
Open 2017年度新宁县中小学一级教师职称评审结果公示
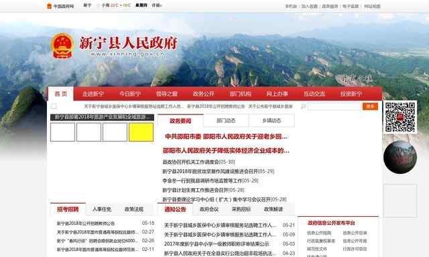pyautogui.click(x=217, y=244)
